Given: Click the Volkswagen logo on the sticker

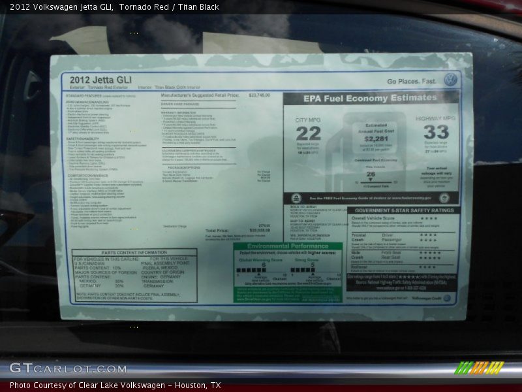Looking at the screenshot, I should [450, 80].
